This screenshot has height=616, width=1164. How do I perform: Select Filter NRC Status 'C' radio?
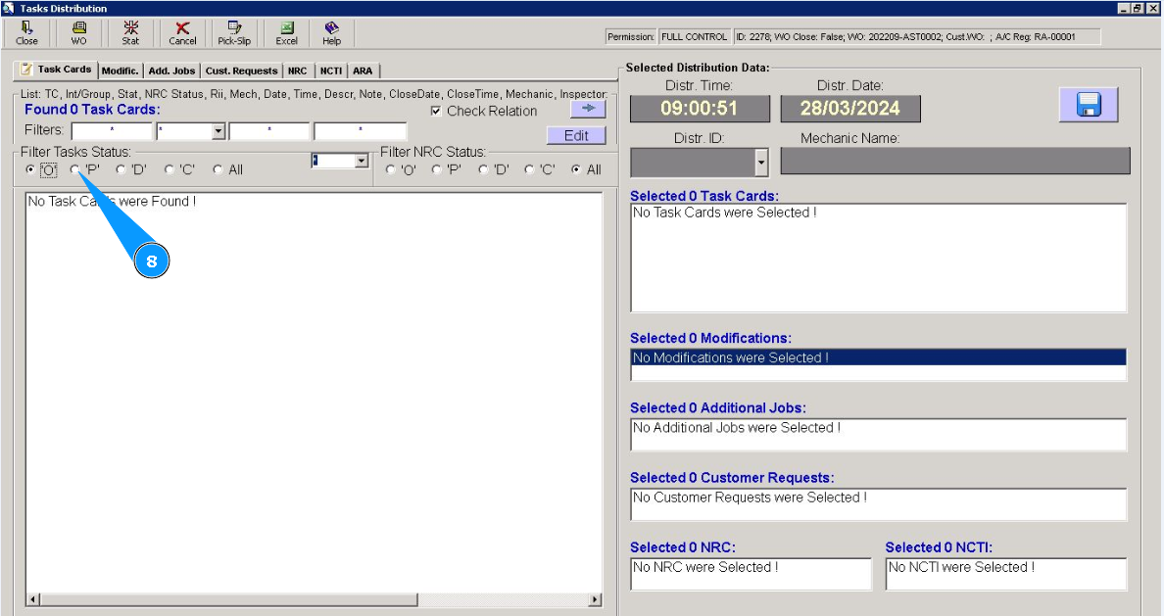point(529,170)
